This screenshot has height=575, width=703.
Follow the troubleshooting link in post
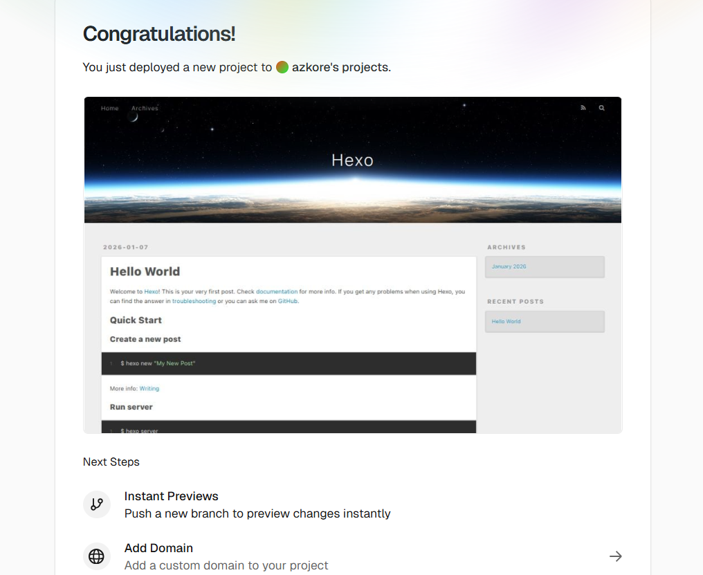point(194,301)
